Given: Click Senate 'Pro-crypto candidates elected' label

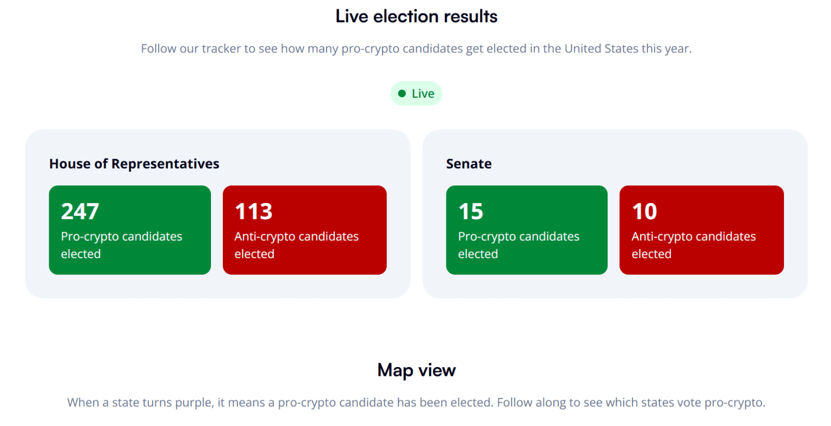Looking at the screenshot, I should click(518, 245).
